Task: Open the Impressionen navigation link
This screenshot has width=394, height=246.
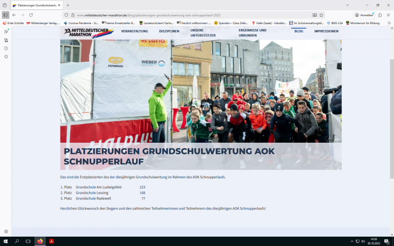Action: 326,31
